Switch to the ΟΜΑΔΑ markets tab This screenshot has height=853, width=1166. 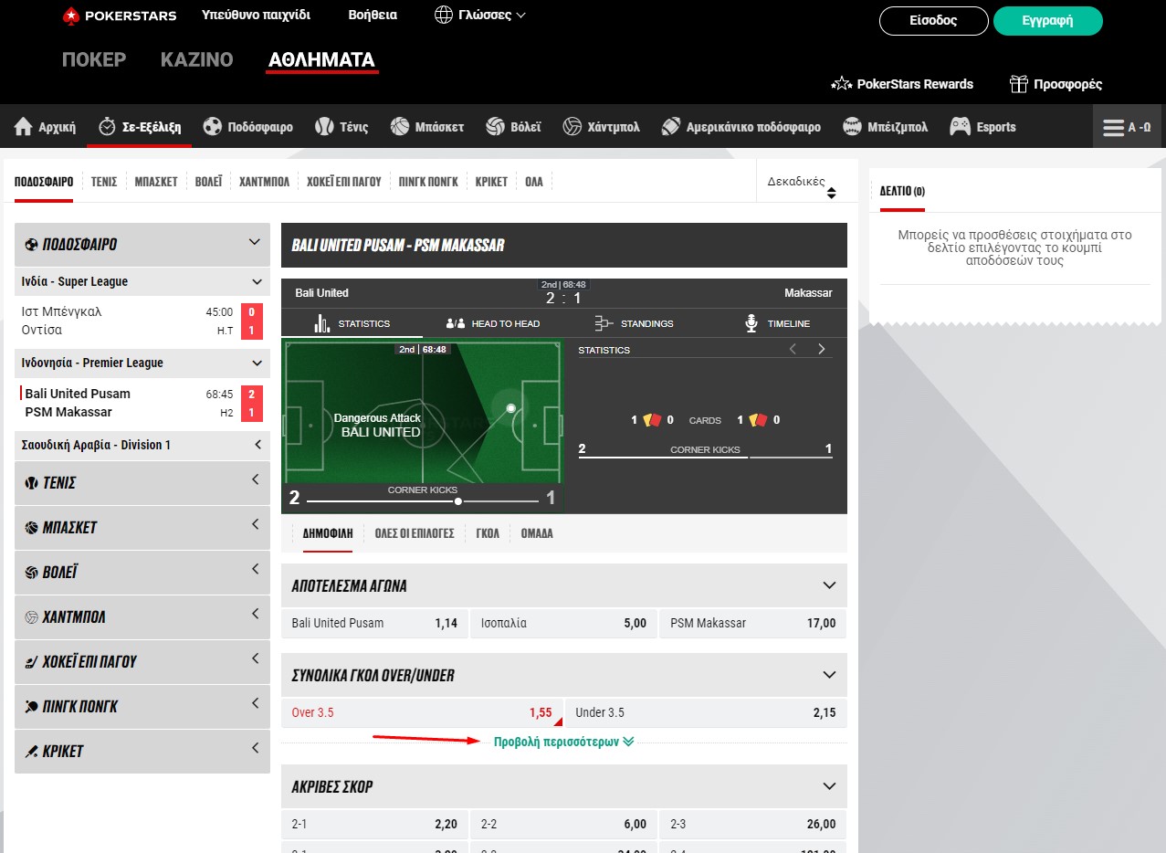537,533
